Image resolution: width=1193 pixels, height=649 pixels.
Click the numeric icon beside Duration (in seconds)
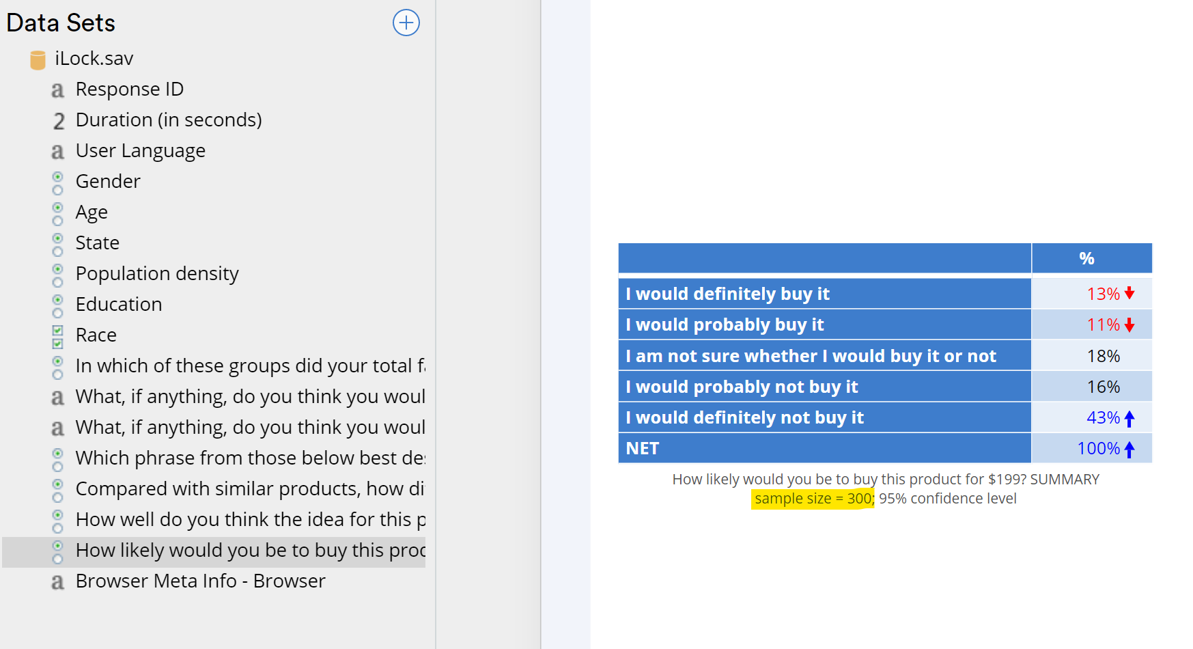pyautogui.click(x=59, y=121)
